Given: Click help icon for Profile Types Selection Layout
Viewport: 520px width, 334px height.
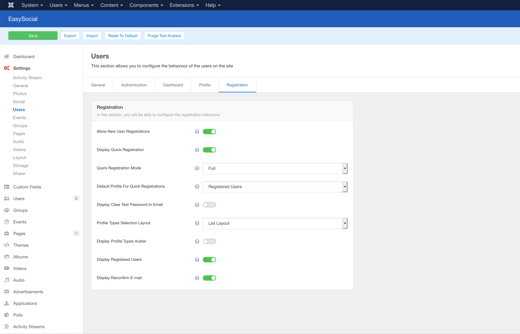Looking at the screenshot, I should (x=197, y=223).
